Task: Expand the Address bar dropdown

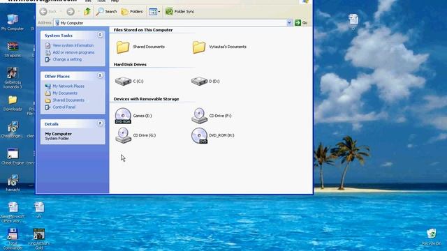Action: tap(289, 22)
